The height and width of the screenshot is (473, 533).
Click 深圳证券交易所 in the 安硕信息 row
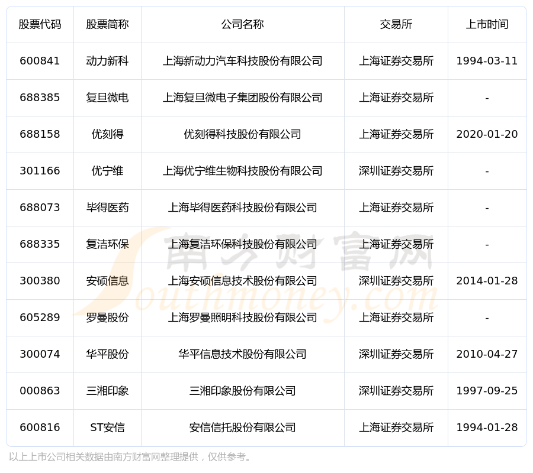click(x=396, y=281)
